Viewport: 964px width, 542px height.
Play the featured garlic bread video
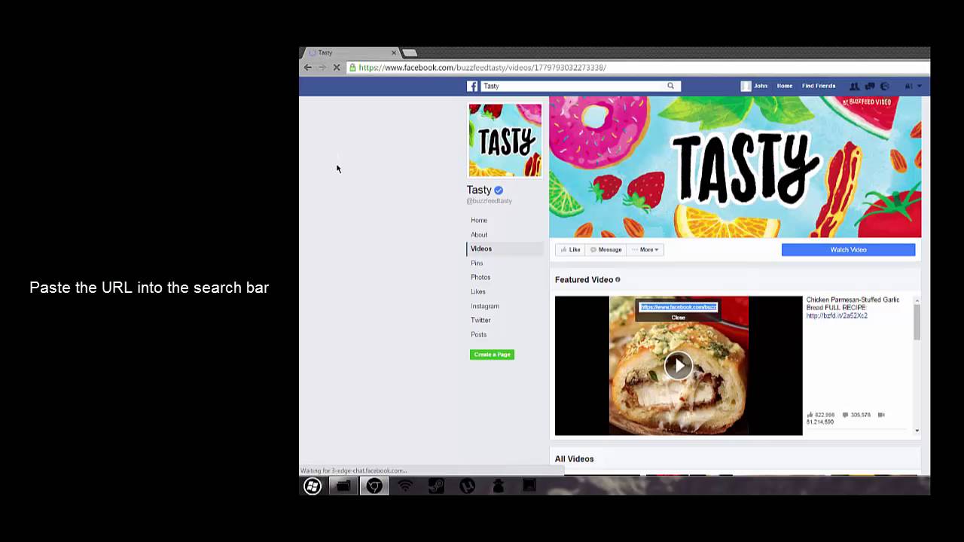(x=679, y=366)
